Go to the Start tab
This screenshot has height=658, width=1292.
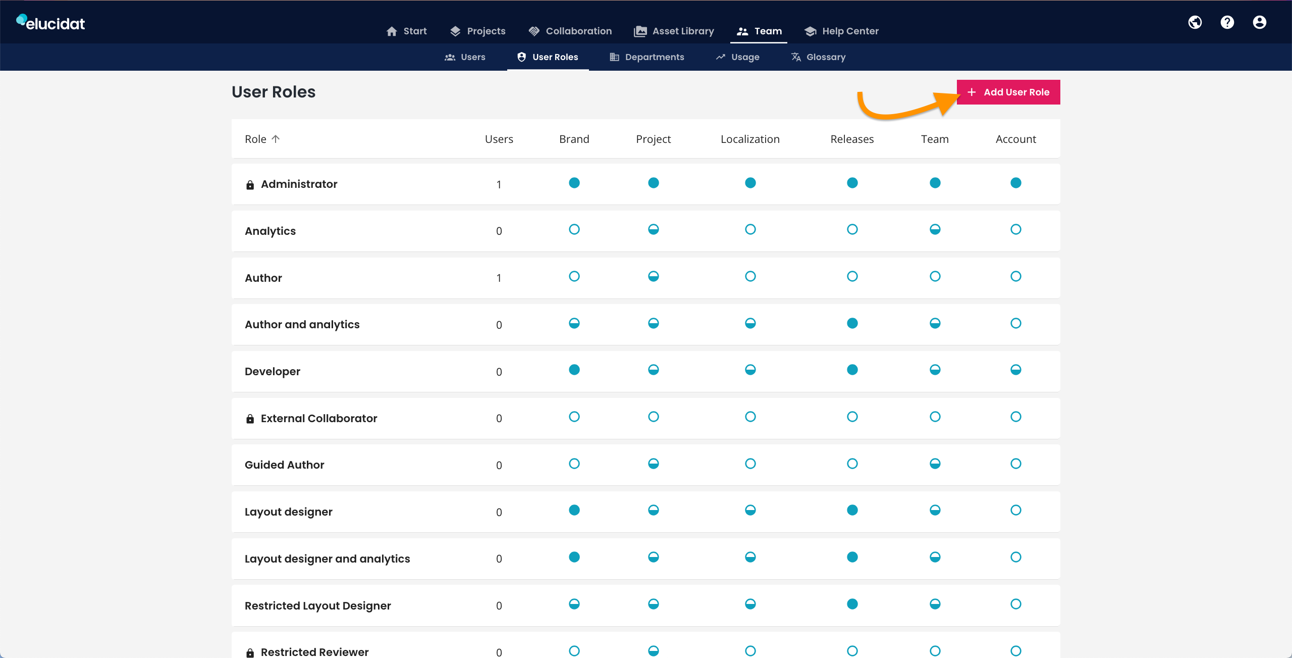(x=407, y=31)
